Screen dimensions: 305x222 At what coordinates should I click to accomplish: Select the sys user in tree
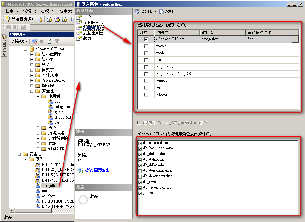[57, 122]
